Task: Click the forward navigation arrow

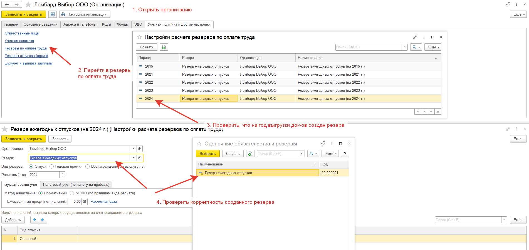Action: [x=17, y=5]
